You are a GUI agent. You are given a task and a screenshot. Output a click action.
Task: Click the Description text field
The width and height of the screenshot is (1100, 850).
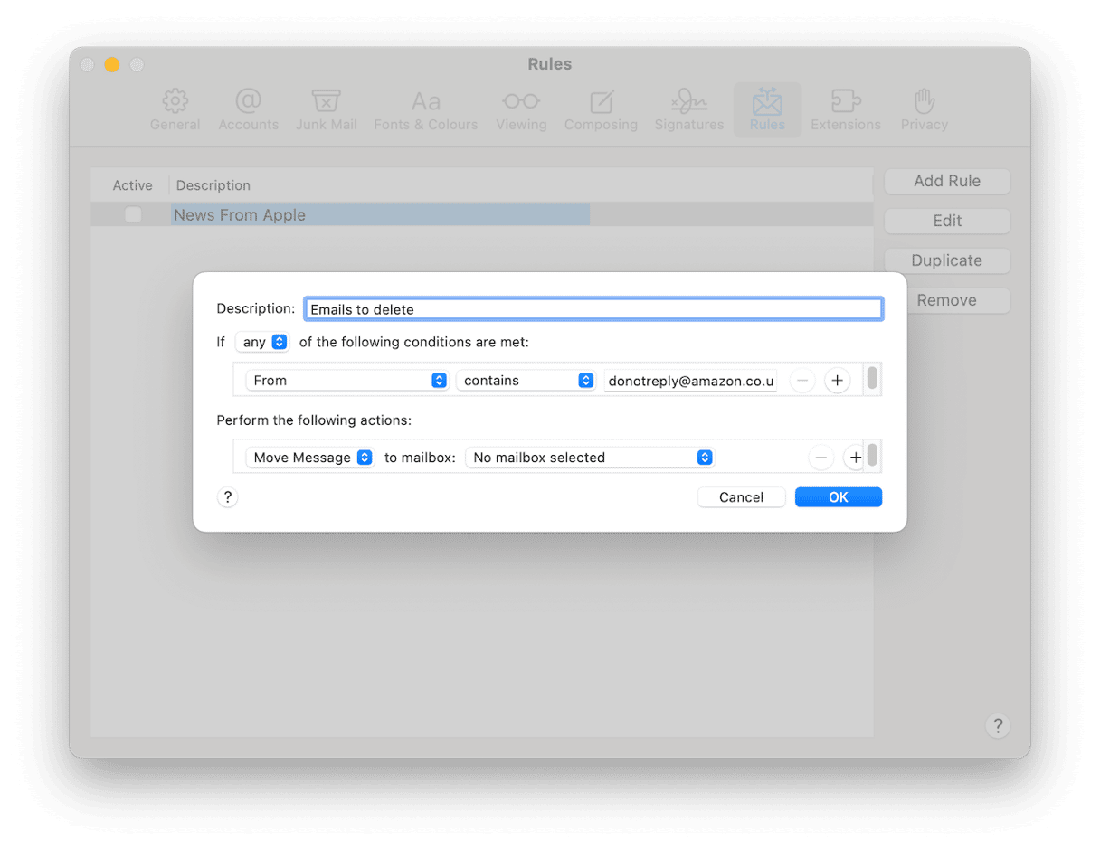tap(593, 309)
